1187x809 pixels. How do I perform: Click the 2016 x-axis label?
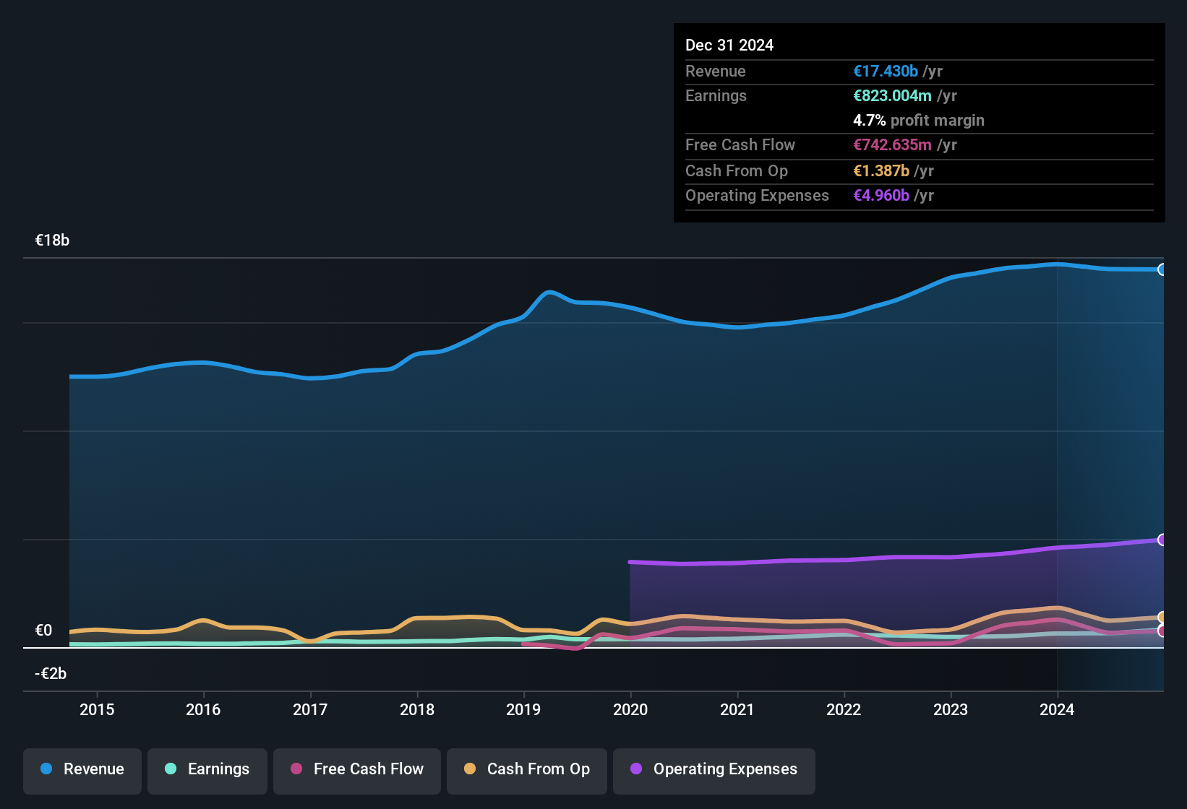pos(203,709)
